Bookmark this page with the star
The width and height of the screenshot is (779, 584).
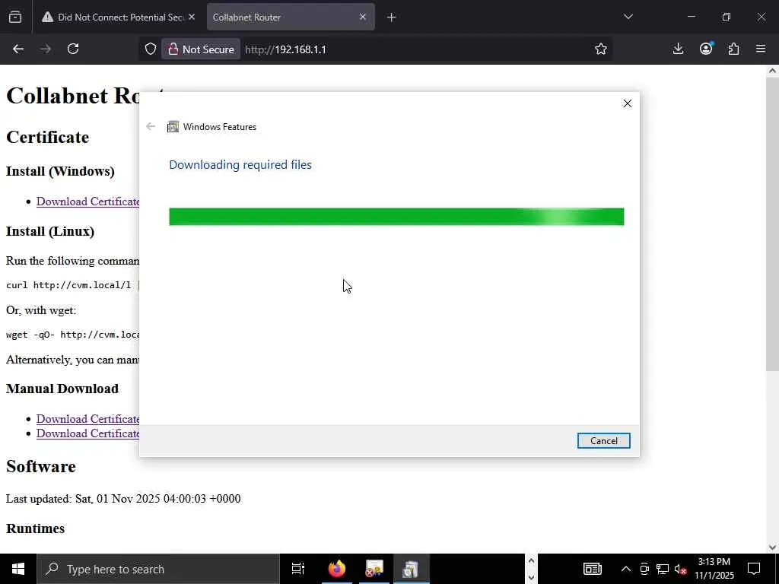pos(601,49)
